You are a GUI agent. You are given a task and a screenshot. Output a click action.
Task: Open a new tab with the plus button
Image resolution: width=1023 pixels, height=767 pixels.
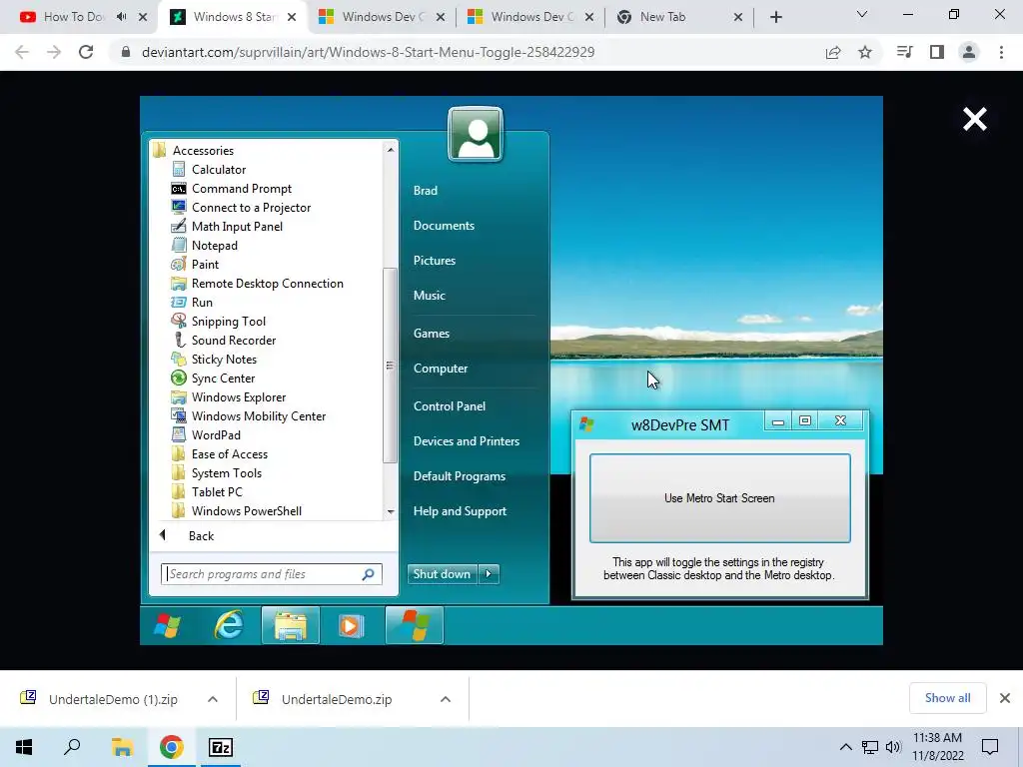pyautogui.click(x=775, y=17)
